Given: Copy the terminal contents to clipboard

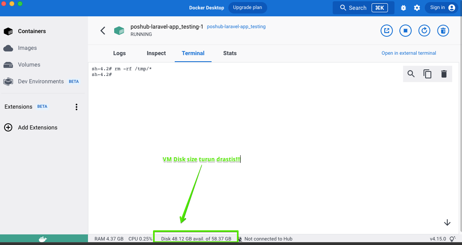Looking at the screenshot, I should pyautogui.click(x=428, y=74).
